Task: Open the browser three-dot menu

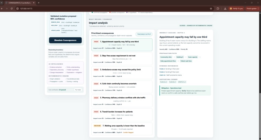Action: pyautogui.click(x=258, y=8)
